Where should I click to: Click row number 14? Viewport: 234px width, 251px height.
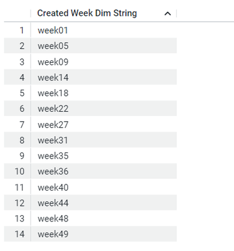19,234
